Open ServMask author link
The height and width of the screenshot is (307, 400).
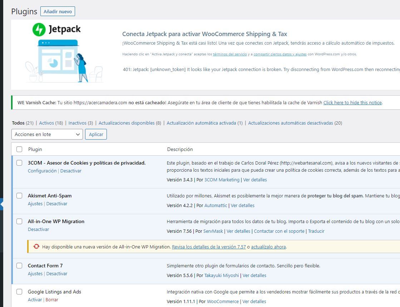pos(213,231)
